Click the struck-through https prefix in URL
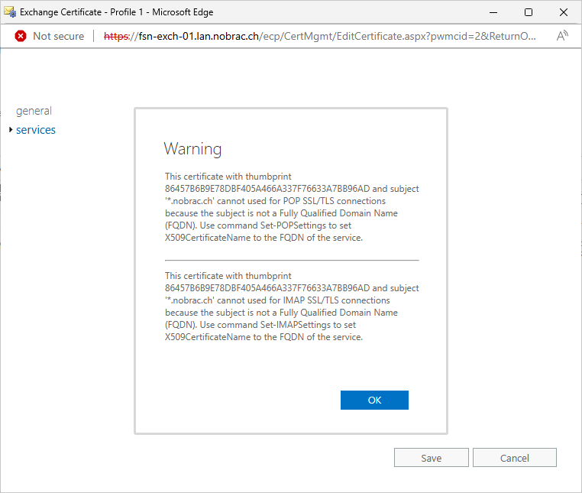Viewport: 582px width, 493px height. click(x=116, y=36)
